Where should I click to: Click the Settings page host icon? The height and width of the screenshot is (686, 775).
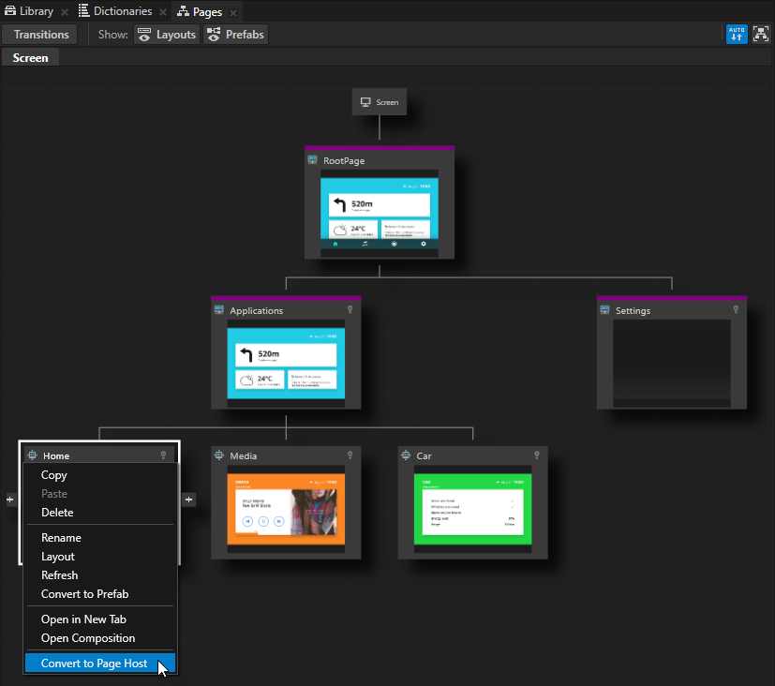click(x=605, y=310)
